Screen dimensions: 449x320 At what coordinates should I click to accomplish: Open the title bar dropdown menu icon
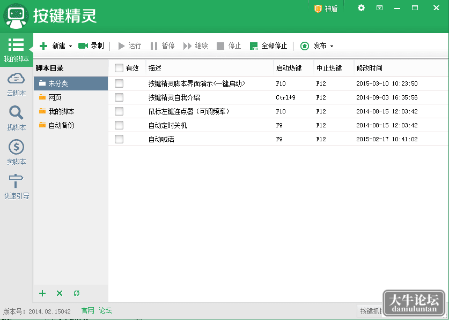379,8
